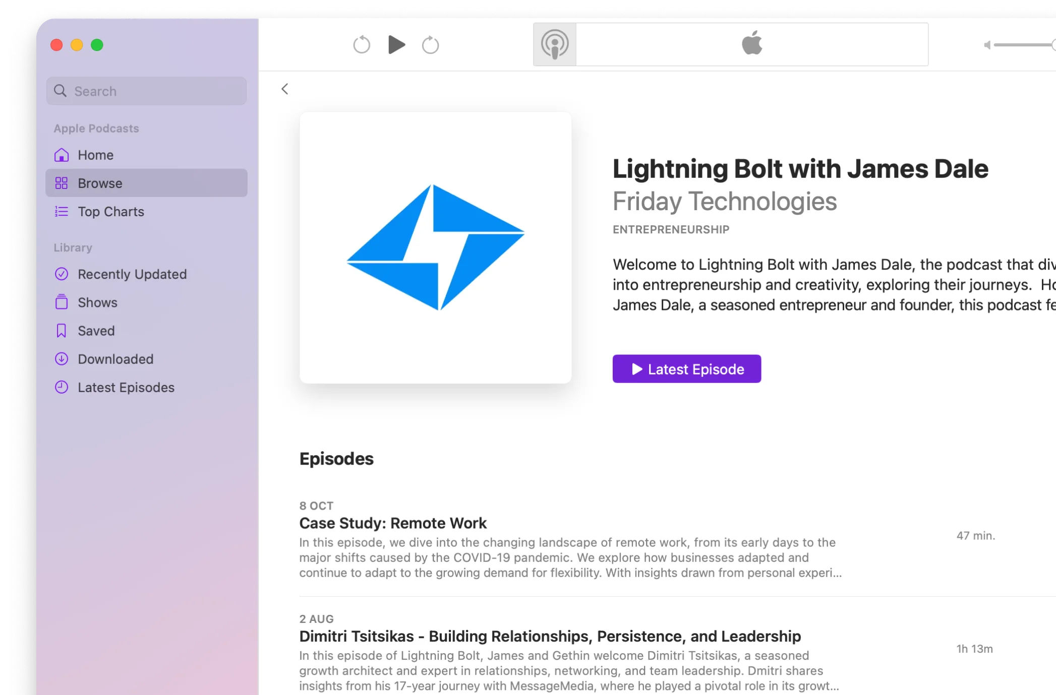Skip back with the rewind control
The height and width of the screenshot is (695, 1056).
361,44
